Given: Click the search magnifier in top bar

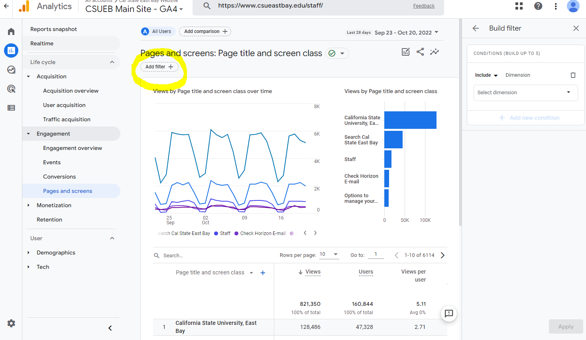Looking at the screenshot, I should tap(207, 6).
